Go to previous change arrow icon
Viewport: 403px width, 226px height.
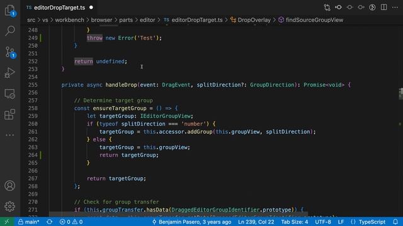click(338, 8)
